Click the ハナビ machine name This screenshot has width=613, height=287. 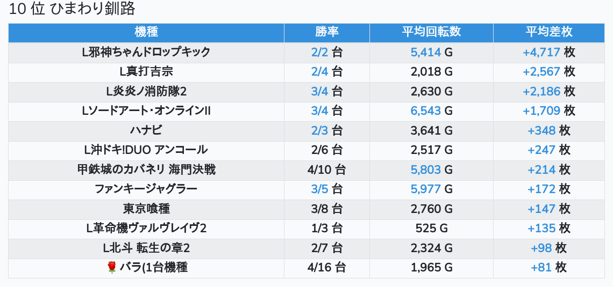click(x=146, y=131)
